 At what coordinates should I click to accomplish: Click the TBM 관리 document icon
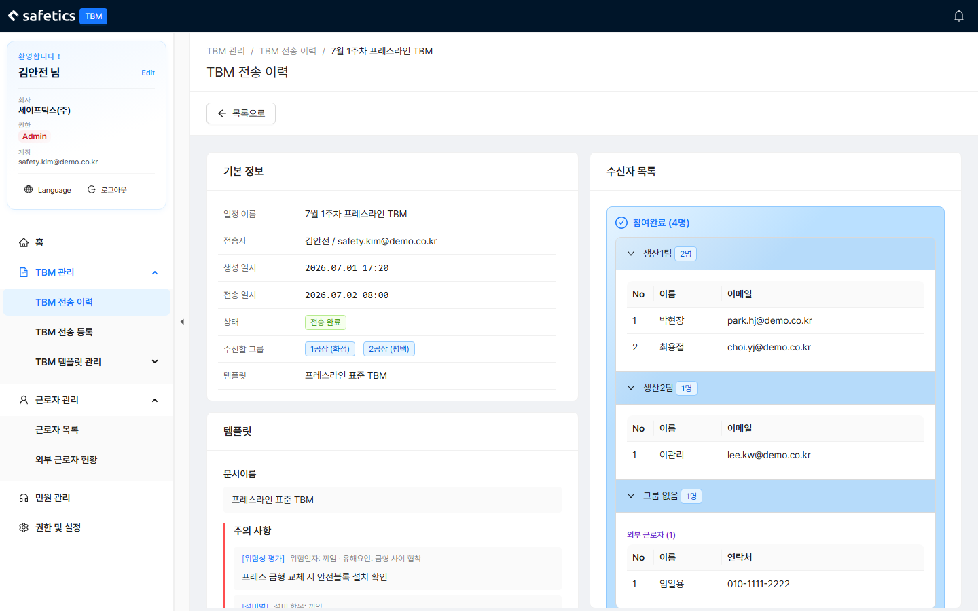pyautogui.click(x=24, y=272)
